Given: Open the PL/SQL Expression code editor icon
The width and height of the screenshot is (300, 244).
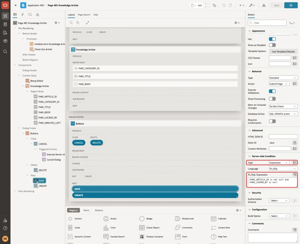Looking at the screenshot, I should pyautogui.click(x=295, y=174).
